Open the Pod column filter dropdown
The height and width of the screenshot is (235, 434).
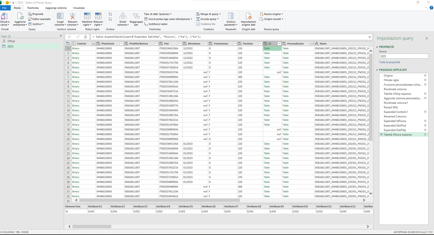click(180, 44)
